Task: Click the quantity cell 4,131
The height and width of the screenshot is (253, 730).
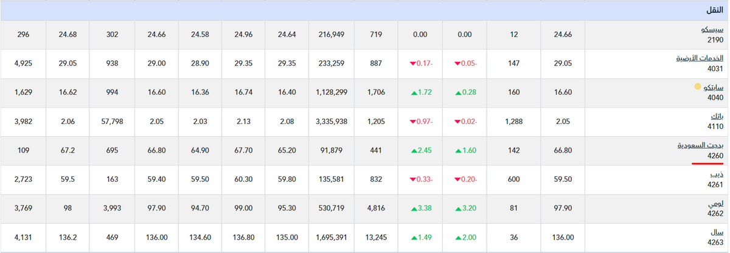Action: click(x=23, y=238)
